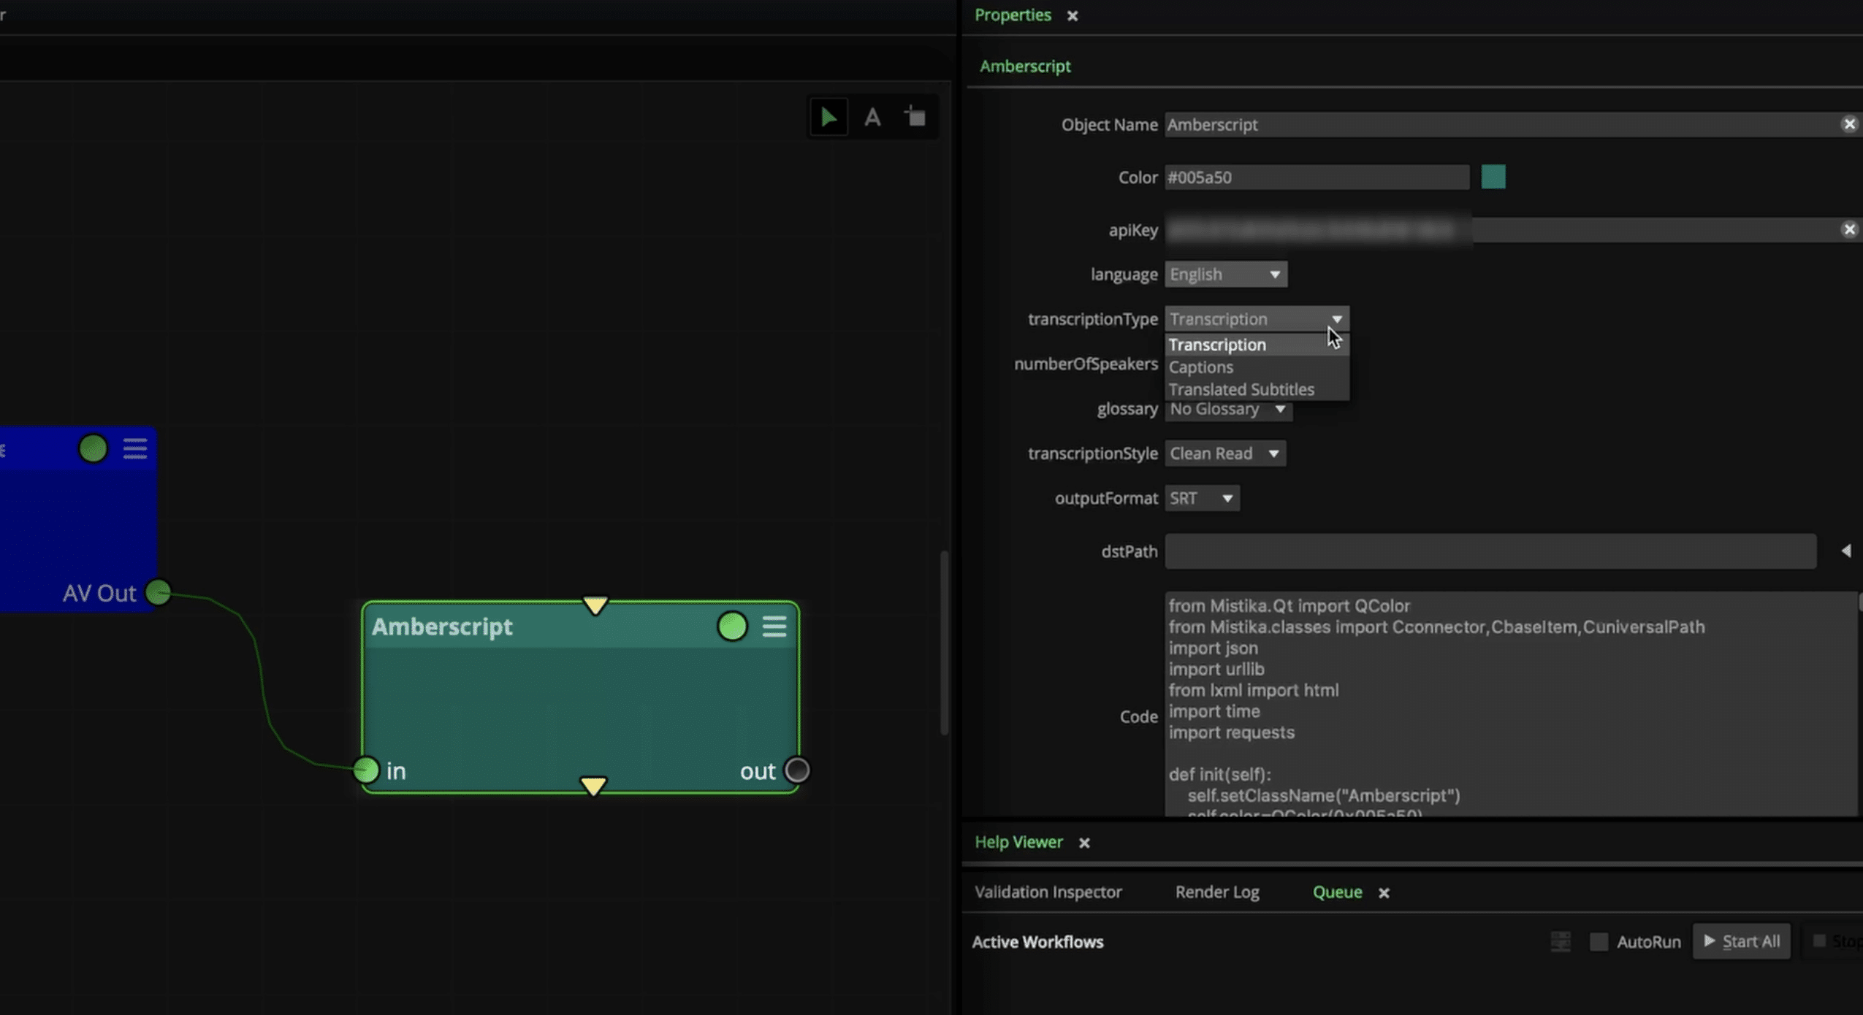Open the outputFormat SRT dropdown
The width and height of the screenshot is (1863, 1015).
pos(1202,498)
